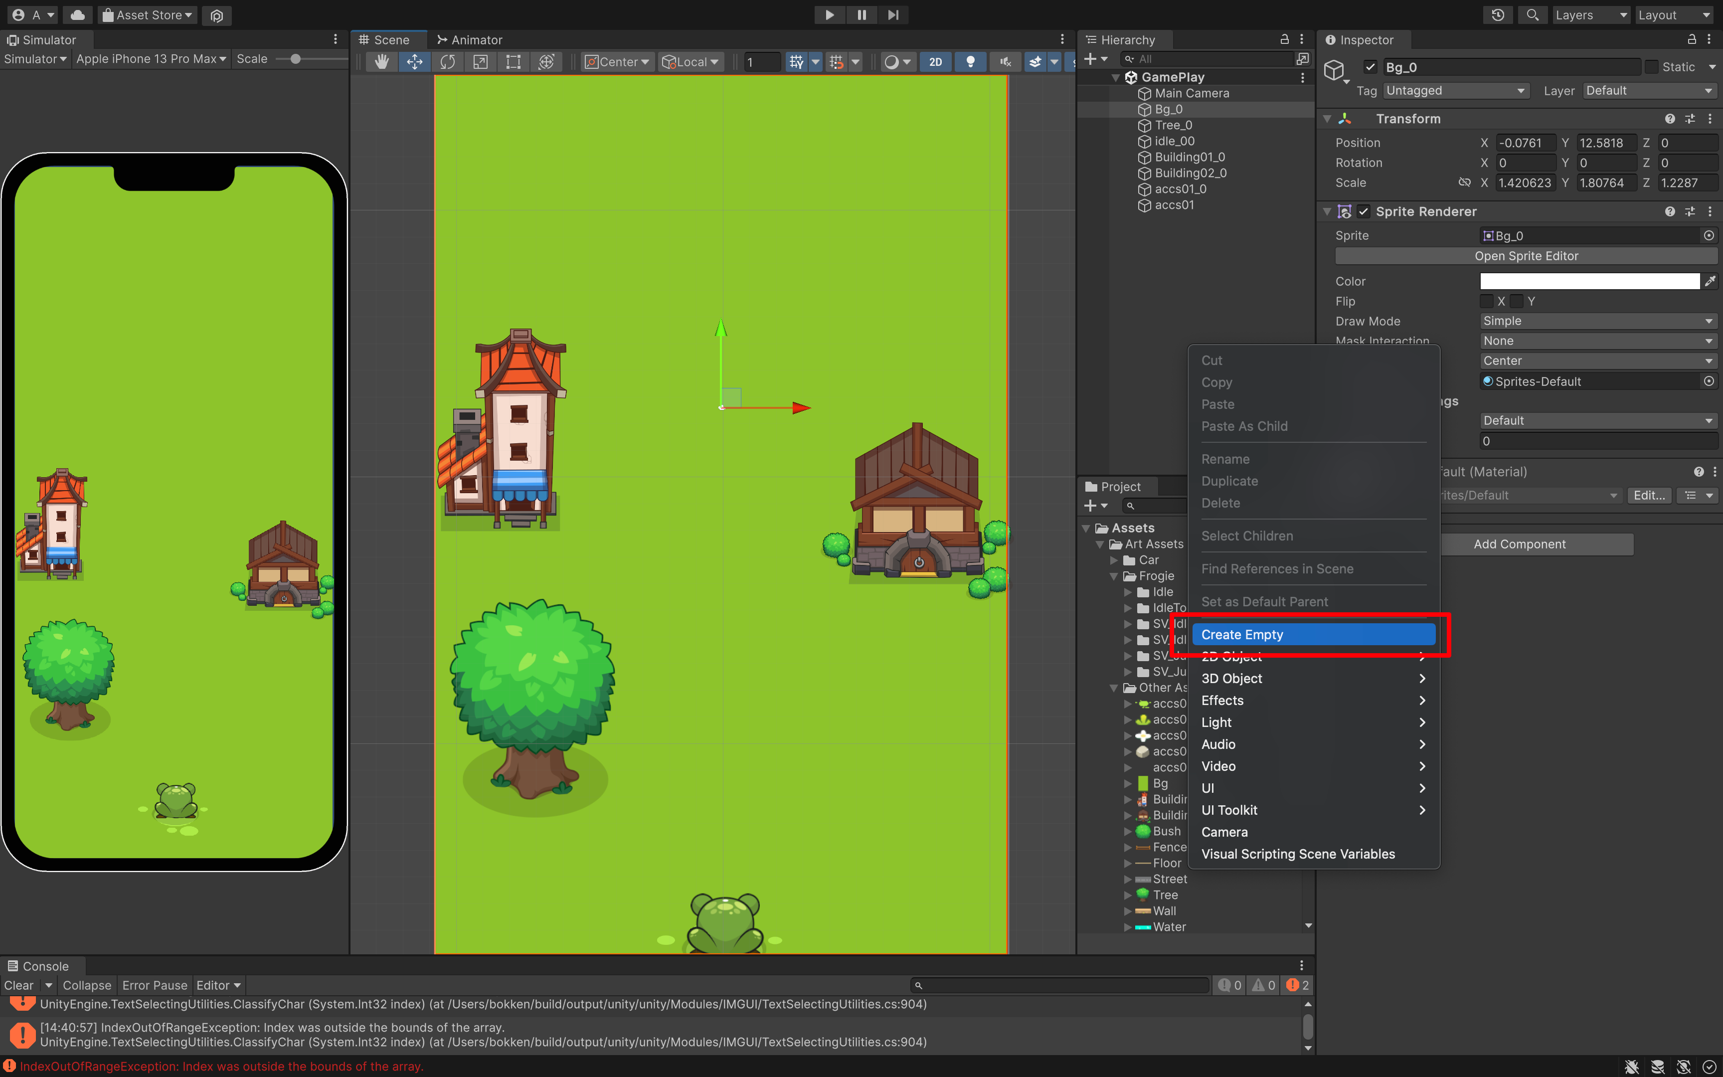Click the Pause button
Viewport: 1723px width, 1077px height.
coord(861,15)
